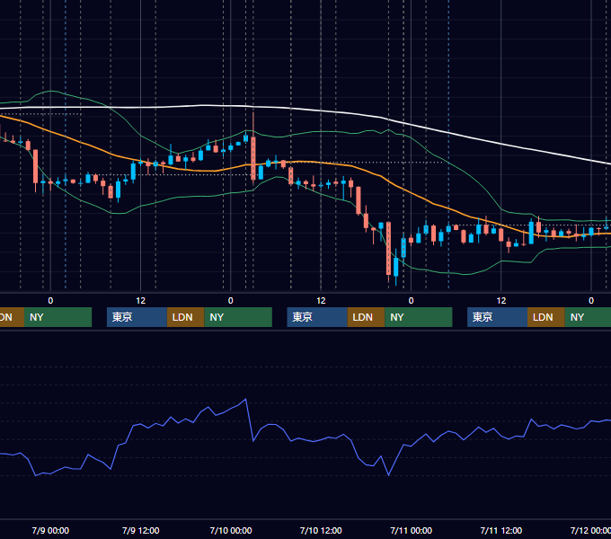This screenshot has height=539, width=611.
Task: Click the hour label 12 above 7/9 12:00
Action: pos(141,301)
